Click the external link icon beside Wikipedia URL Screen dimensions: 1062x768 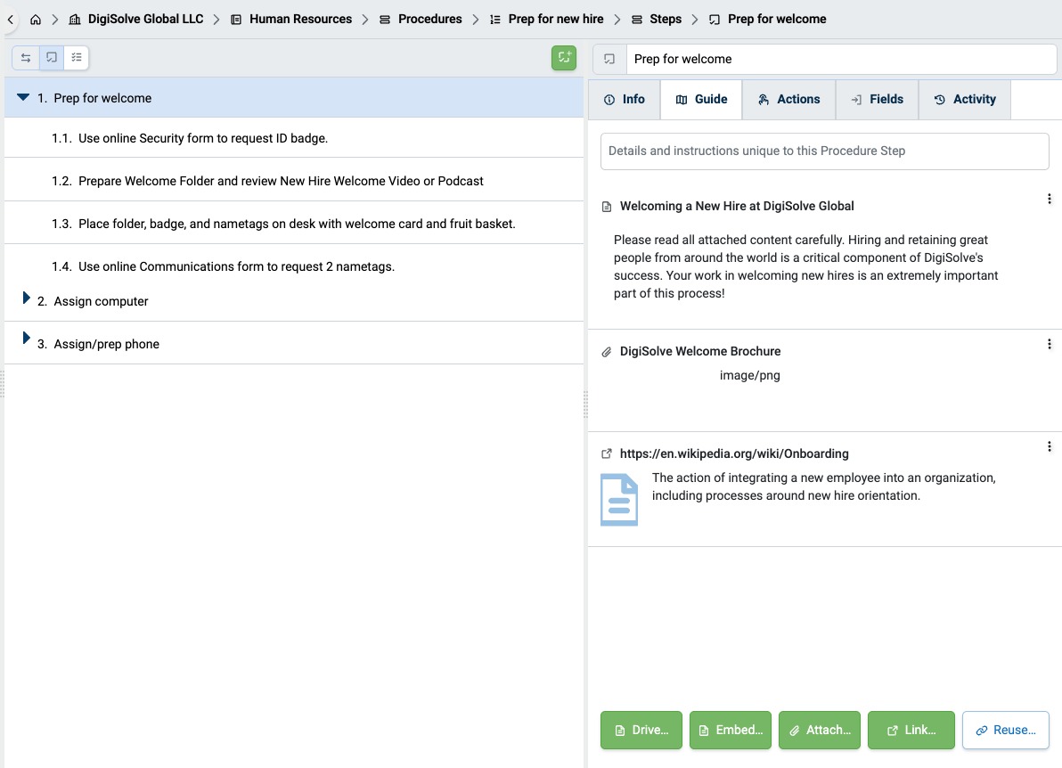pos(607,453)
